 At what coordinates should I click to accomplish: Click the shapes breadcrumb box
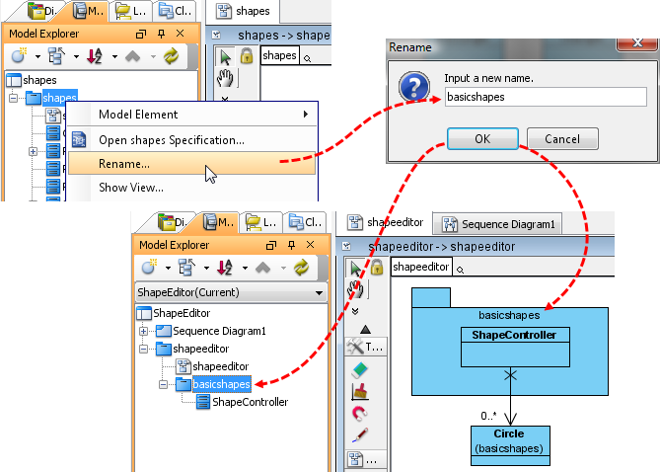pos(279,55)
